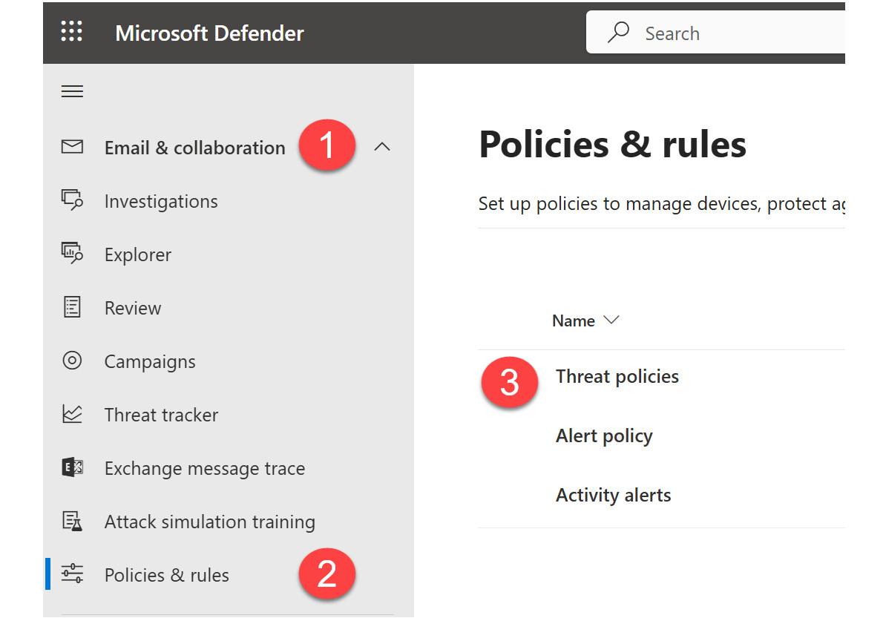Viewport: 886px width, 618px height.
Task: Click the Threat tracker chart icon
Action: [x=72, y=414]
